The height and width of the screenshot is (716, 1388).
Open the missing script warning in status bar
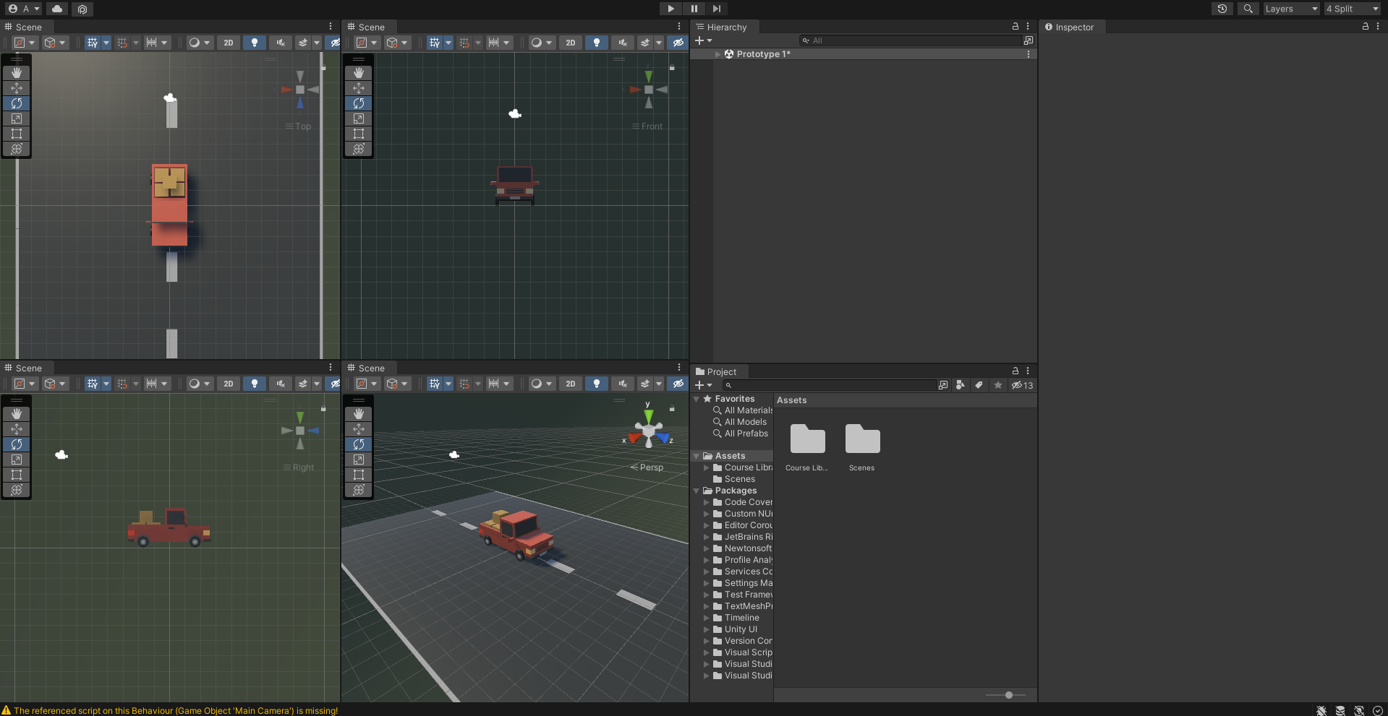(170, 710)
